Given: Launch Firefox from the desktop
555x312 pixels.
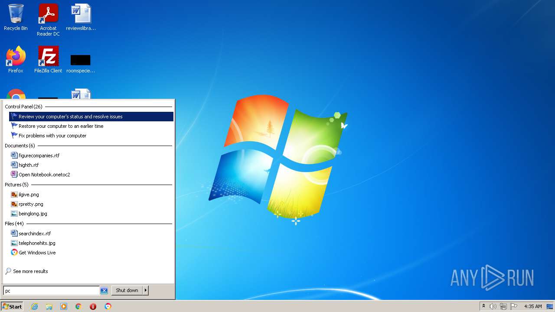Looking at the screenshot, I should pos(16,60).
